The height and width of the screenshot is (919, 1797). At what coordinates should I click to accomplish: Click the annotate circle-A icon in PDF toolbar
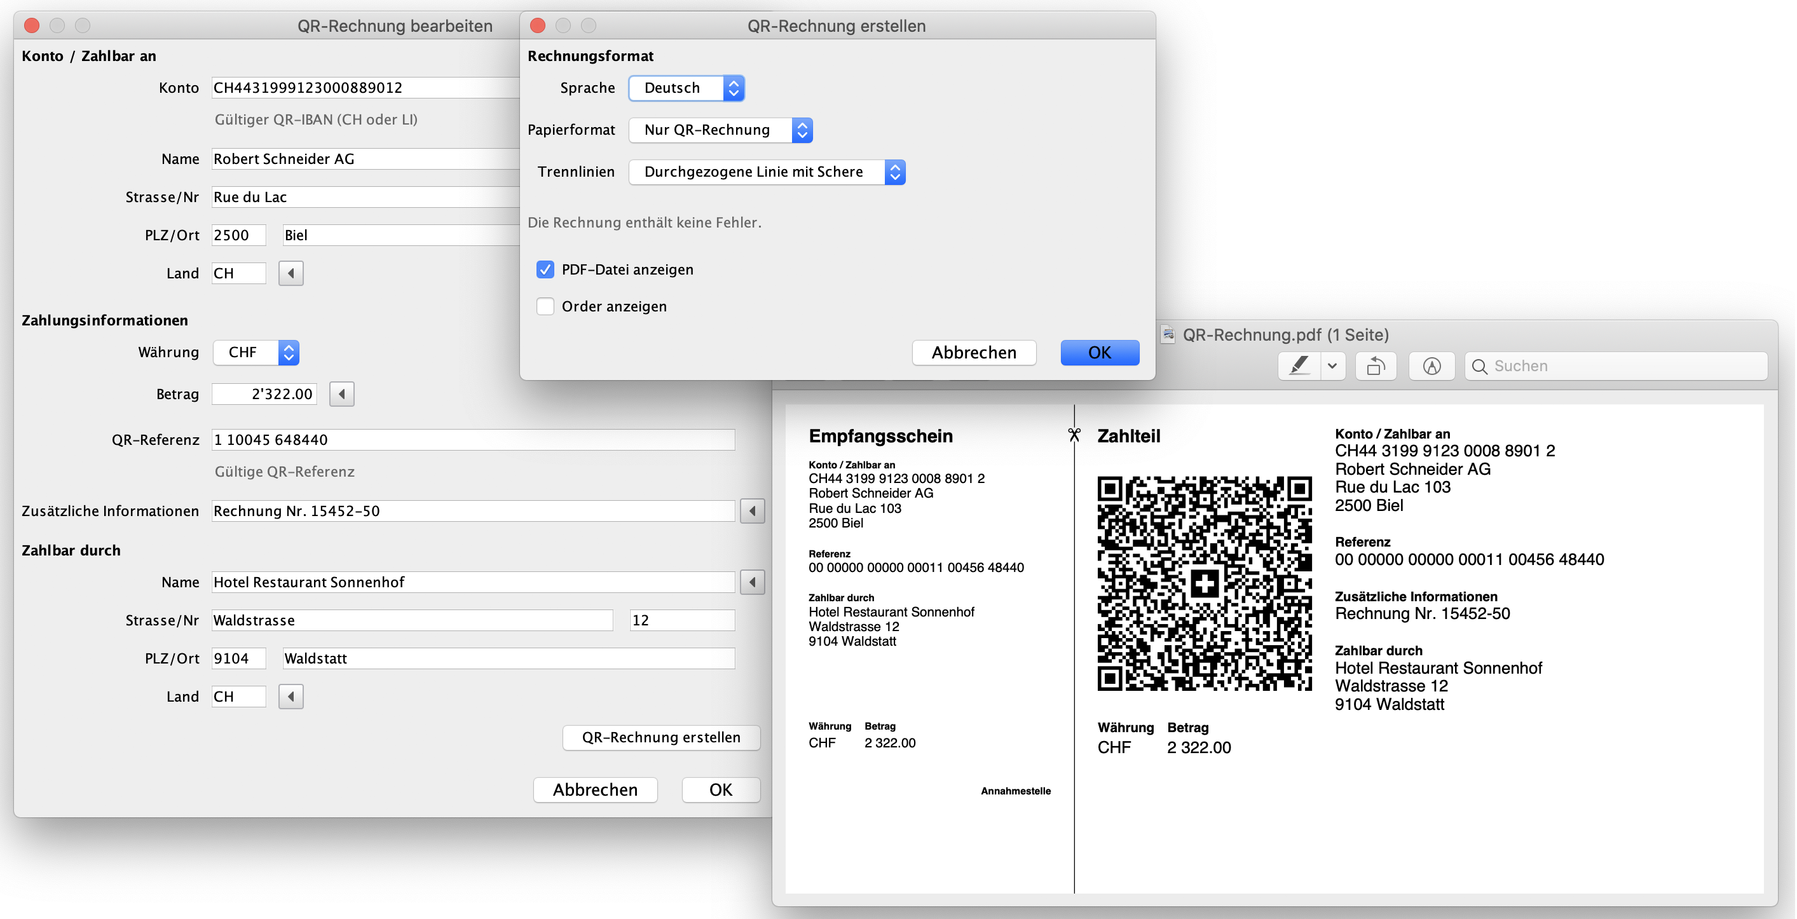(1431, 366)
